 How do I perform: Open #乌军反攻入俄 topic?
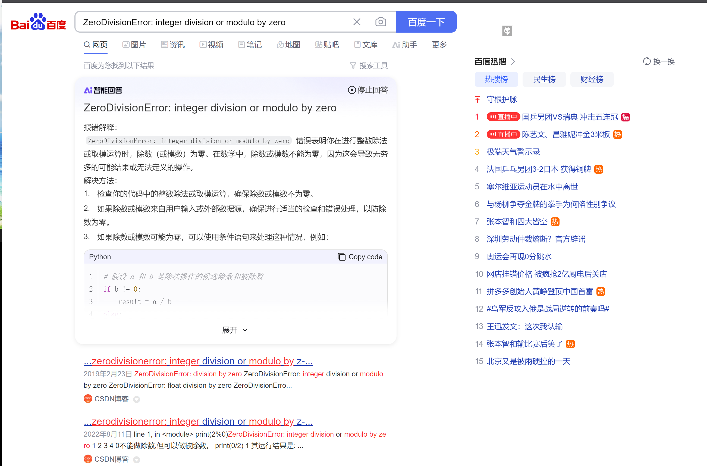click(x=548, y=309)
